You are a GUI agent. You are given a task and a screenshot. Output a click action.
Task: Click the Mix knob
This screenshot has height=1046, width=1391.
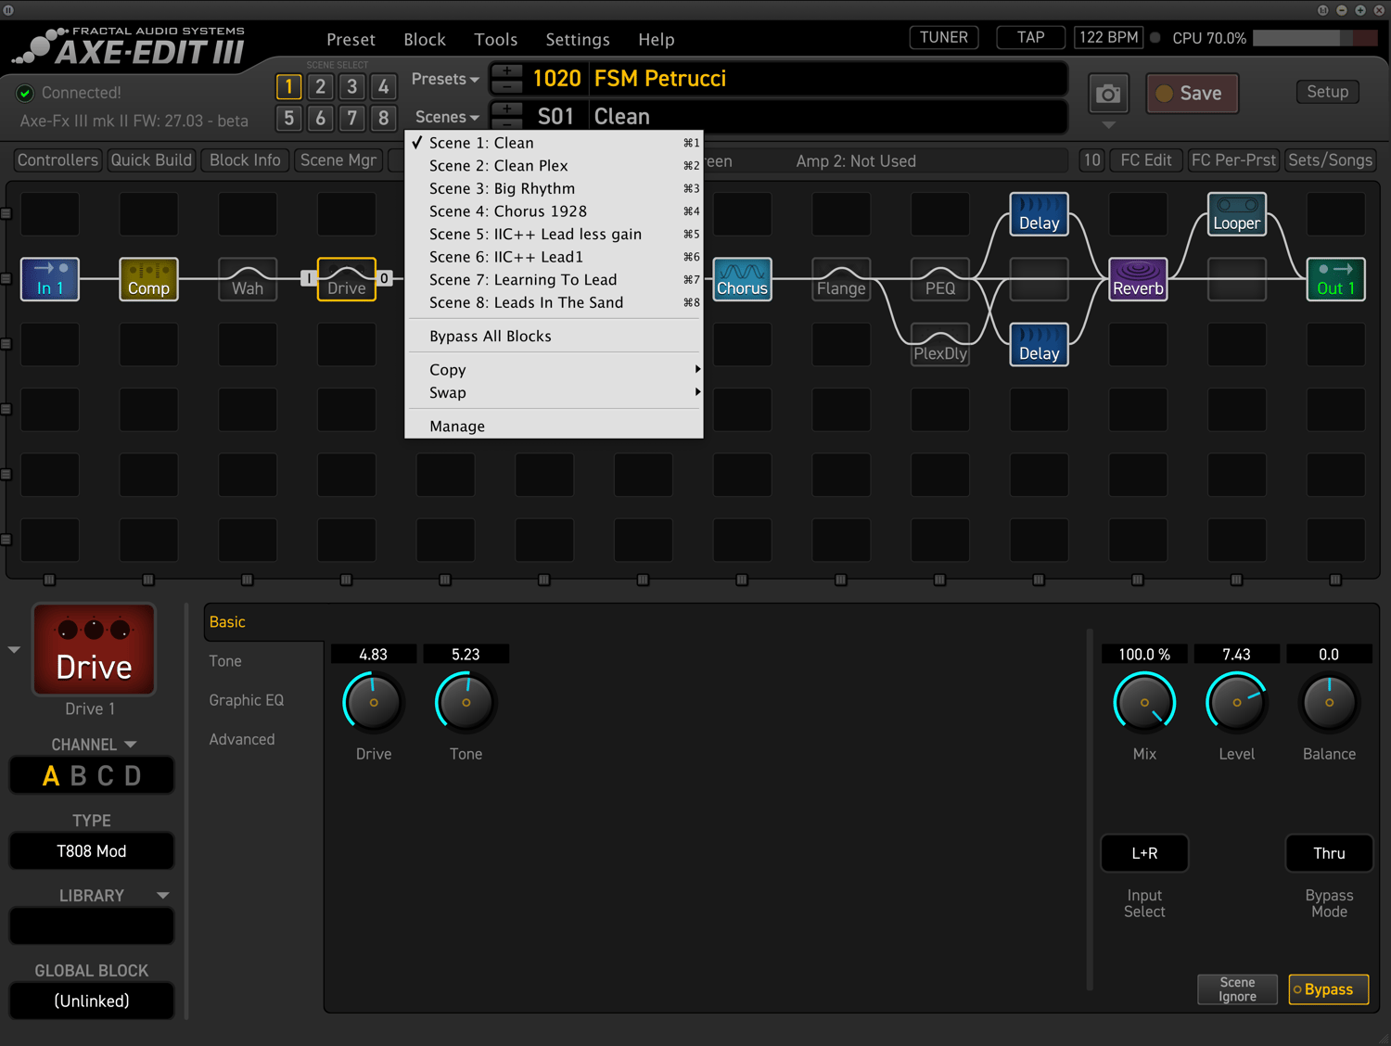(x=1144, y=702)
